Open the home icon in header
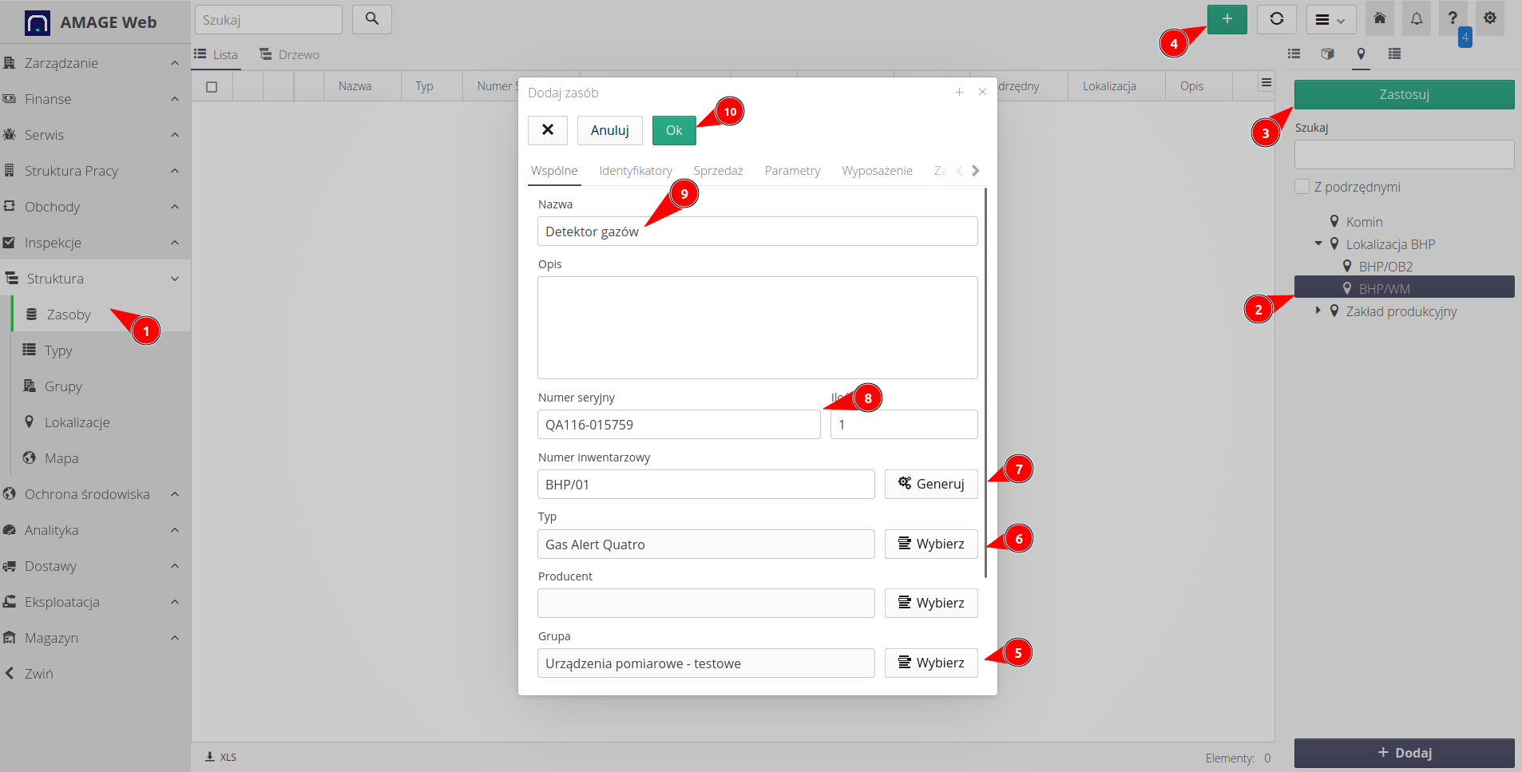The height and width of the screenshot is (772, 1522). (1379, 19)
